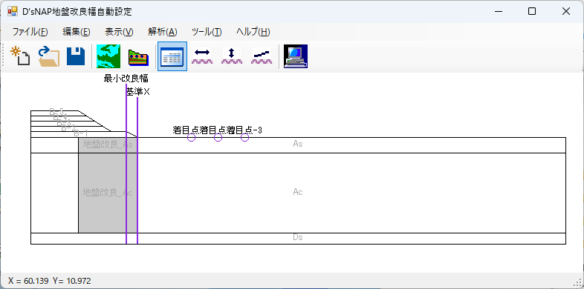Click the gray 地盤改良_Ac region

click(x=102, y=193)
